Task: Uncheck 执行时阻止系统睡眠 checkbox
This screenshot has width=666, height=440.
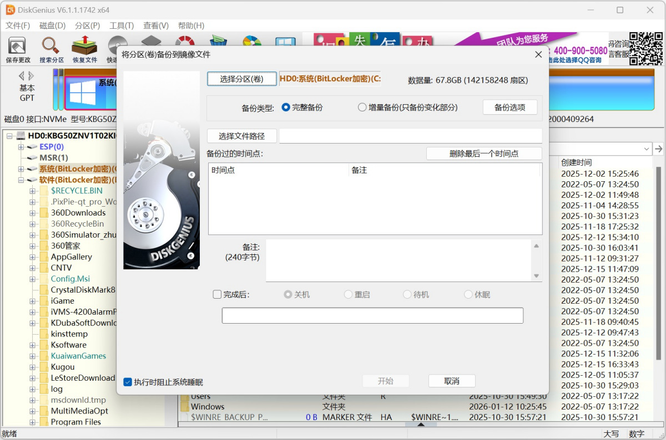Action: (x=128, y=382)
